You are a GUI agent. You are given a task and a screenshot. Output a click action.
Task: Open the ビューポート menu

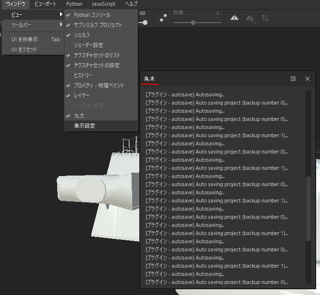[x=45, y=4]
